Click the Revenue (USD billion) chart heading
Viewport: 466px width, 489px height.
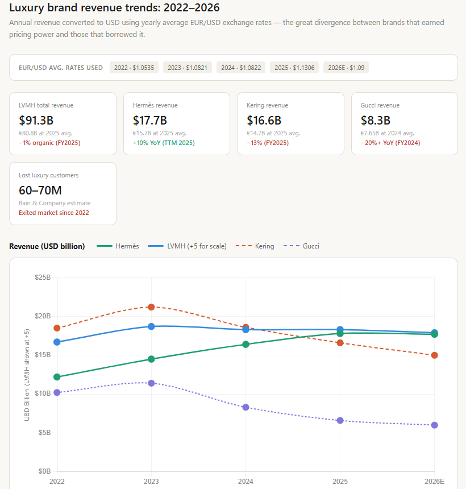(47, 246)
